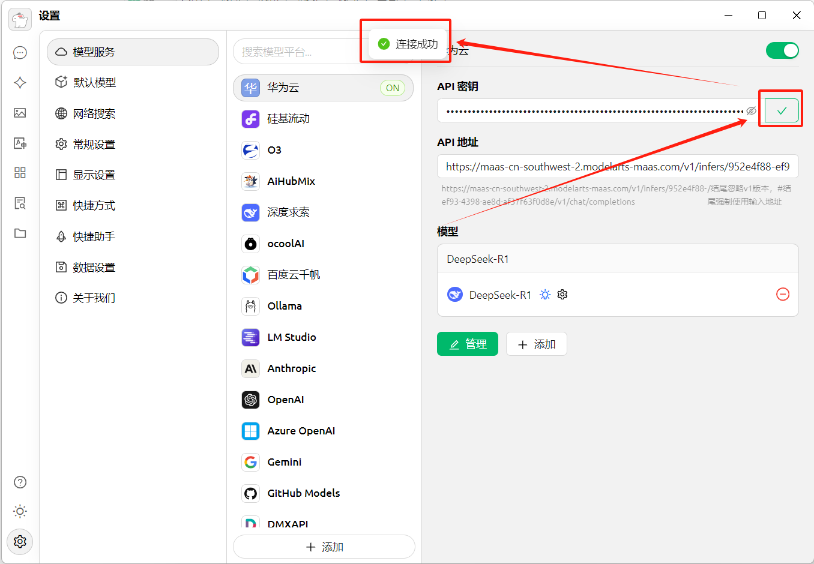
Task: Click the 管理 manage models button
Action: (x=468, y=344)
